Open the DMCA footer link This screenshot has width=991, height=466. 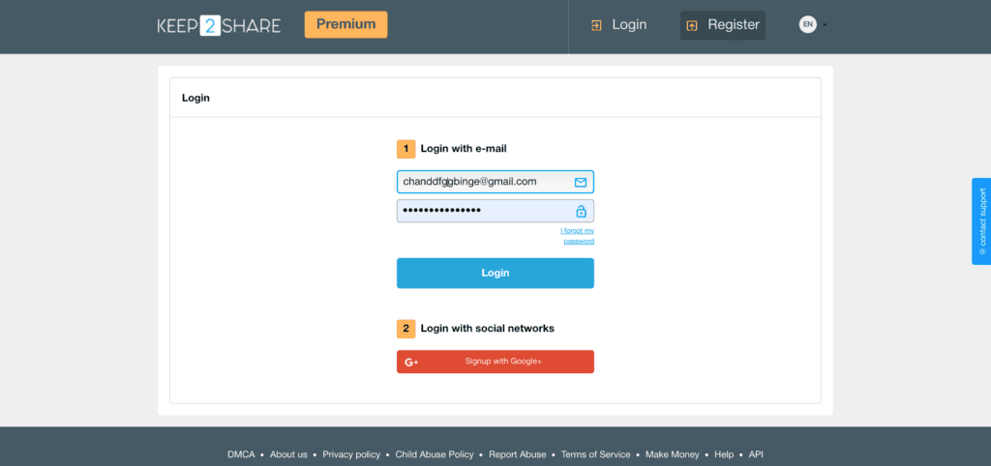pyautogui.click(x=241, y=454)
